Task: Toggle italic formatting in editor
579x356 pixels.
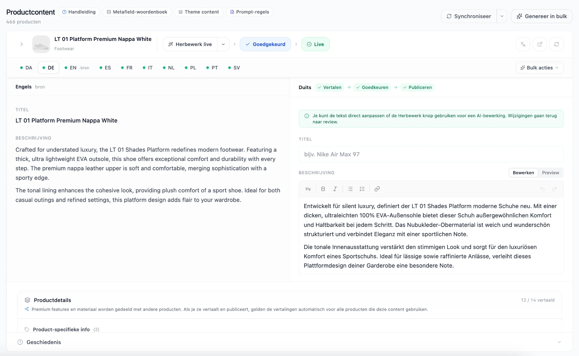Action: click(335, 189)
